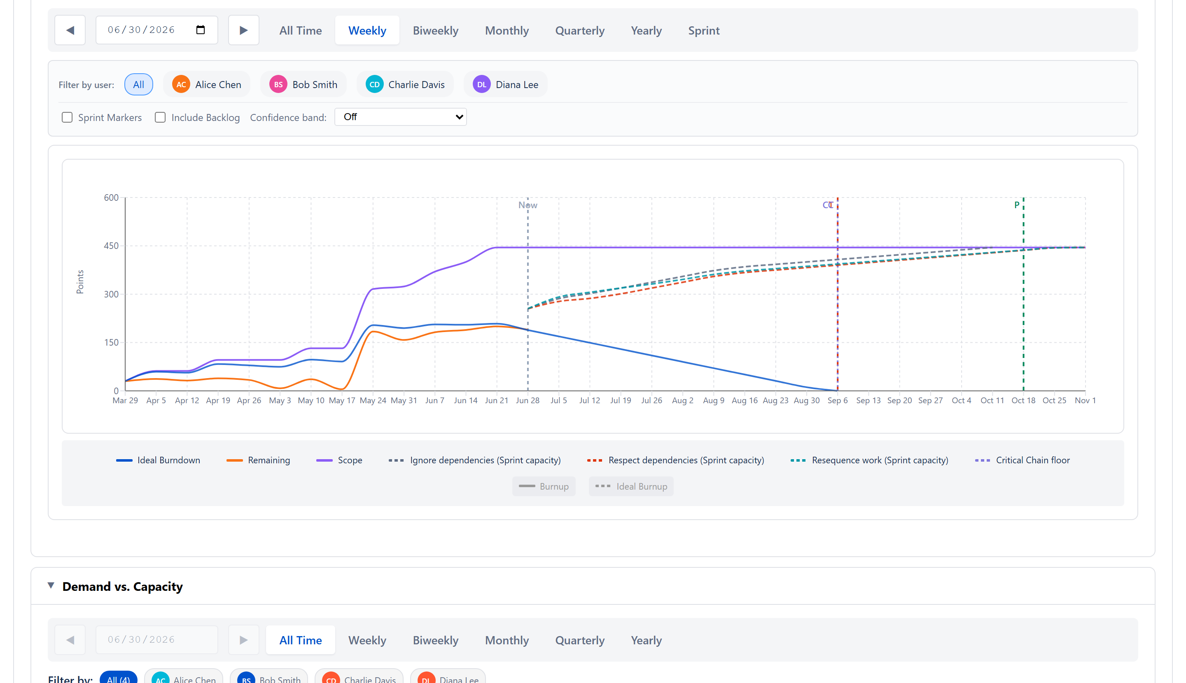Click Bob Smith BS avatar in user filter

coord(278,84)
